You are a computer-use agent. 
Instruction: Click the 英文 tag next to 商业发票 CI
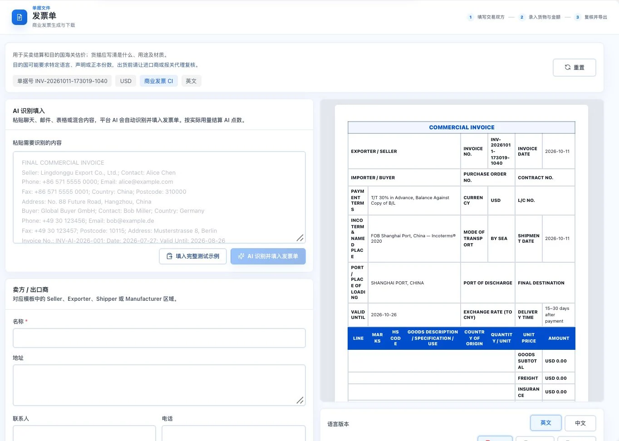pyautogui.click(x=191, y=81)
